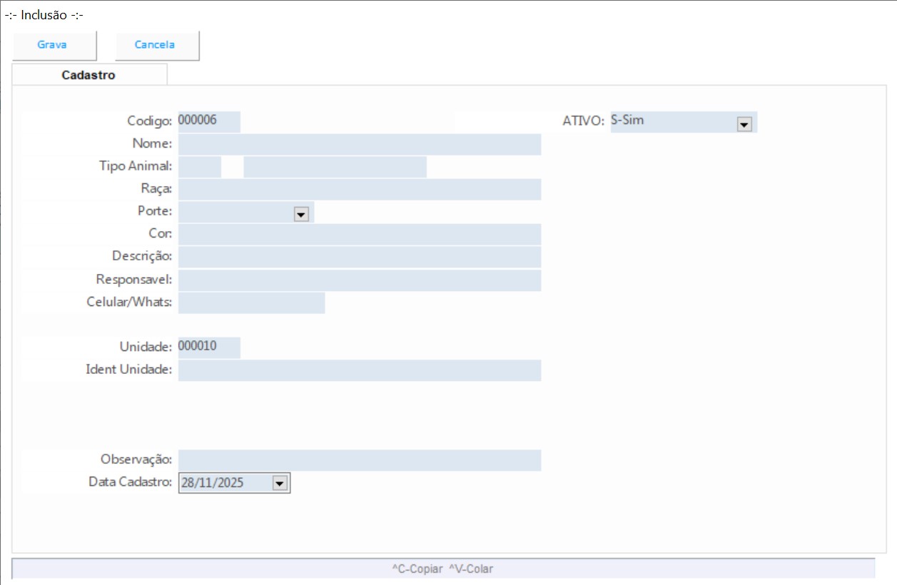Focus the Nome input field
The width and height of the screenshot is (897, 585).
click(x=359, y=144)
